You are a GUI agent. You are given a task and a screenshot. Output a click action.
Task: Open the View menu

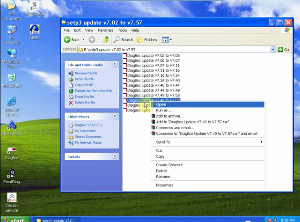[89, 30]
